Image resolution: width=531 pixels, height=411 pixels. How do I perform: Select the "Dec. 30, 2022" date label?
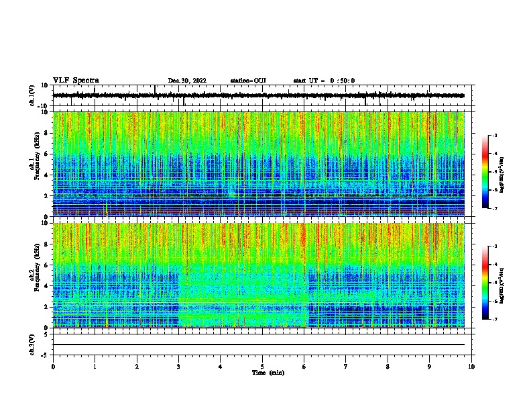click(187, 81)
